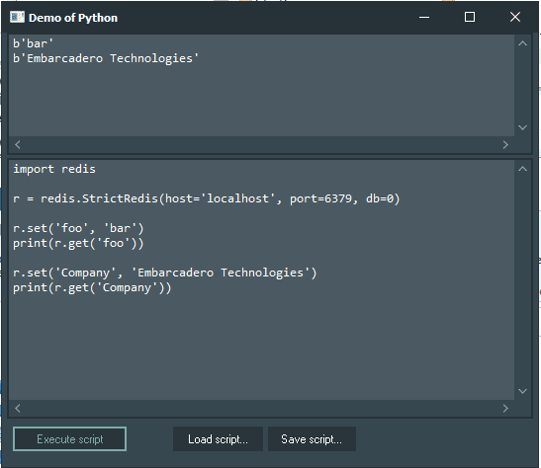Click output pane scroll down arrow
Screen dimensions: 541x468
click(523, 127)
